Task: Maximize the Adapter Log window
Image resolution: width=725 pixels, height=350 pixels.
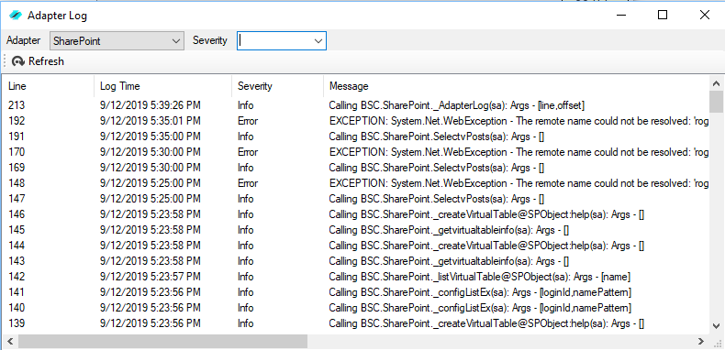Action: tap(663, 16)
